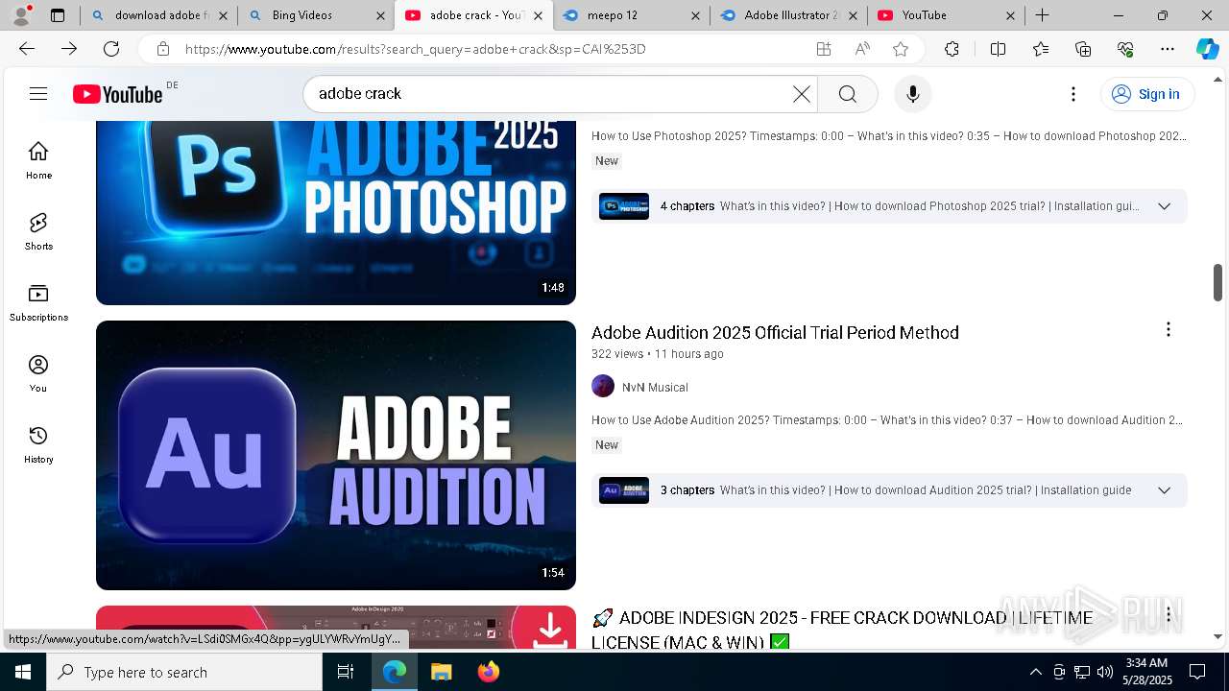Start voice search with the microphone

912,94
